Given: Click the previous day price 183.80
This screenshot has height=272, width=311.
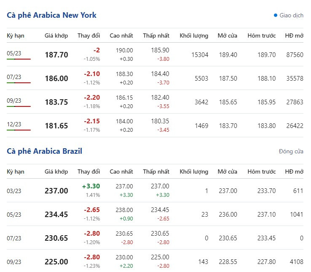Looking at the screenshot, I should click(267, 126).
